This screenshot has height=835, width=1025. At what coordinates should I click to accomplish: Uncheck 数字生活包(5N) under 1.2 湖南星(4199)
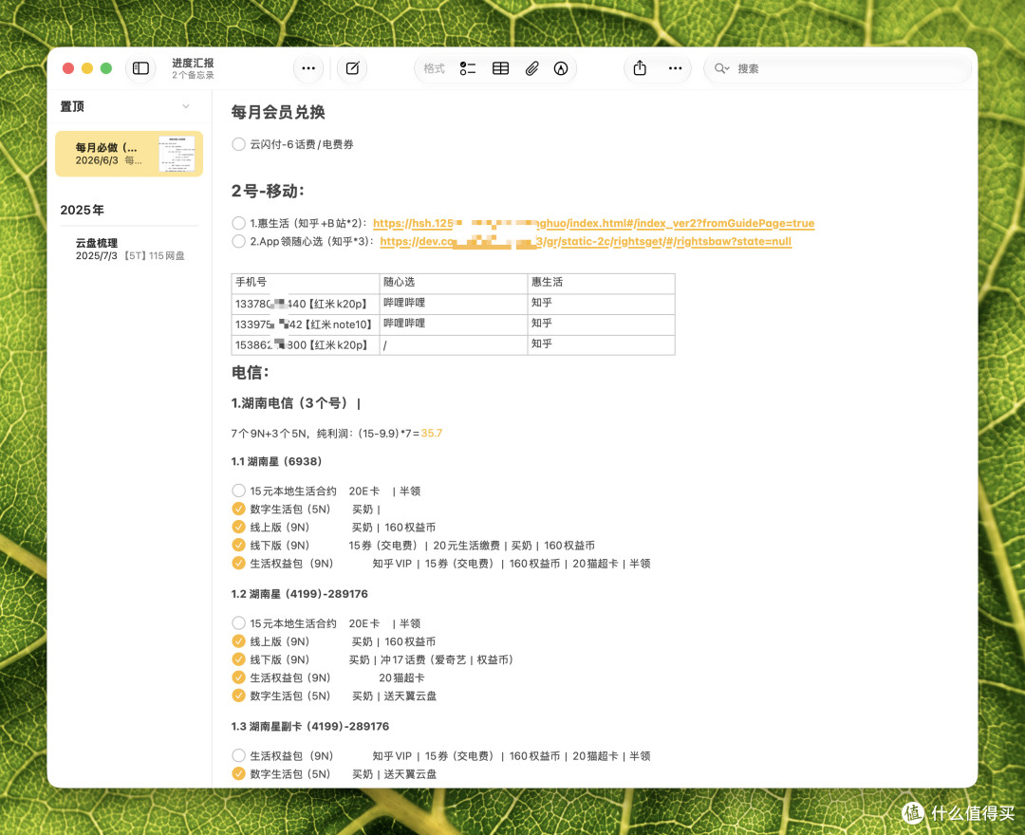pos(238,696)
